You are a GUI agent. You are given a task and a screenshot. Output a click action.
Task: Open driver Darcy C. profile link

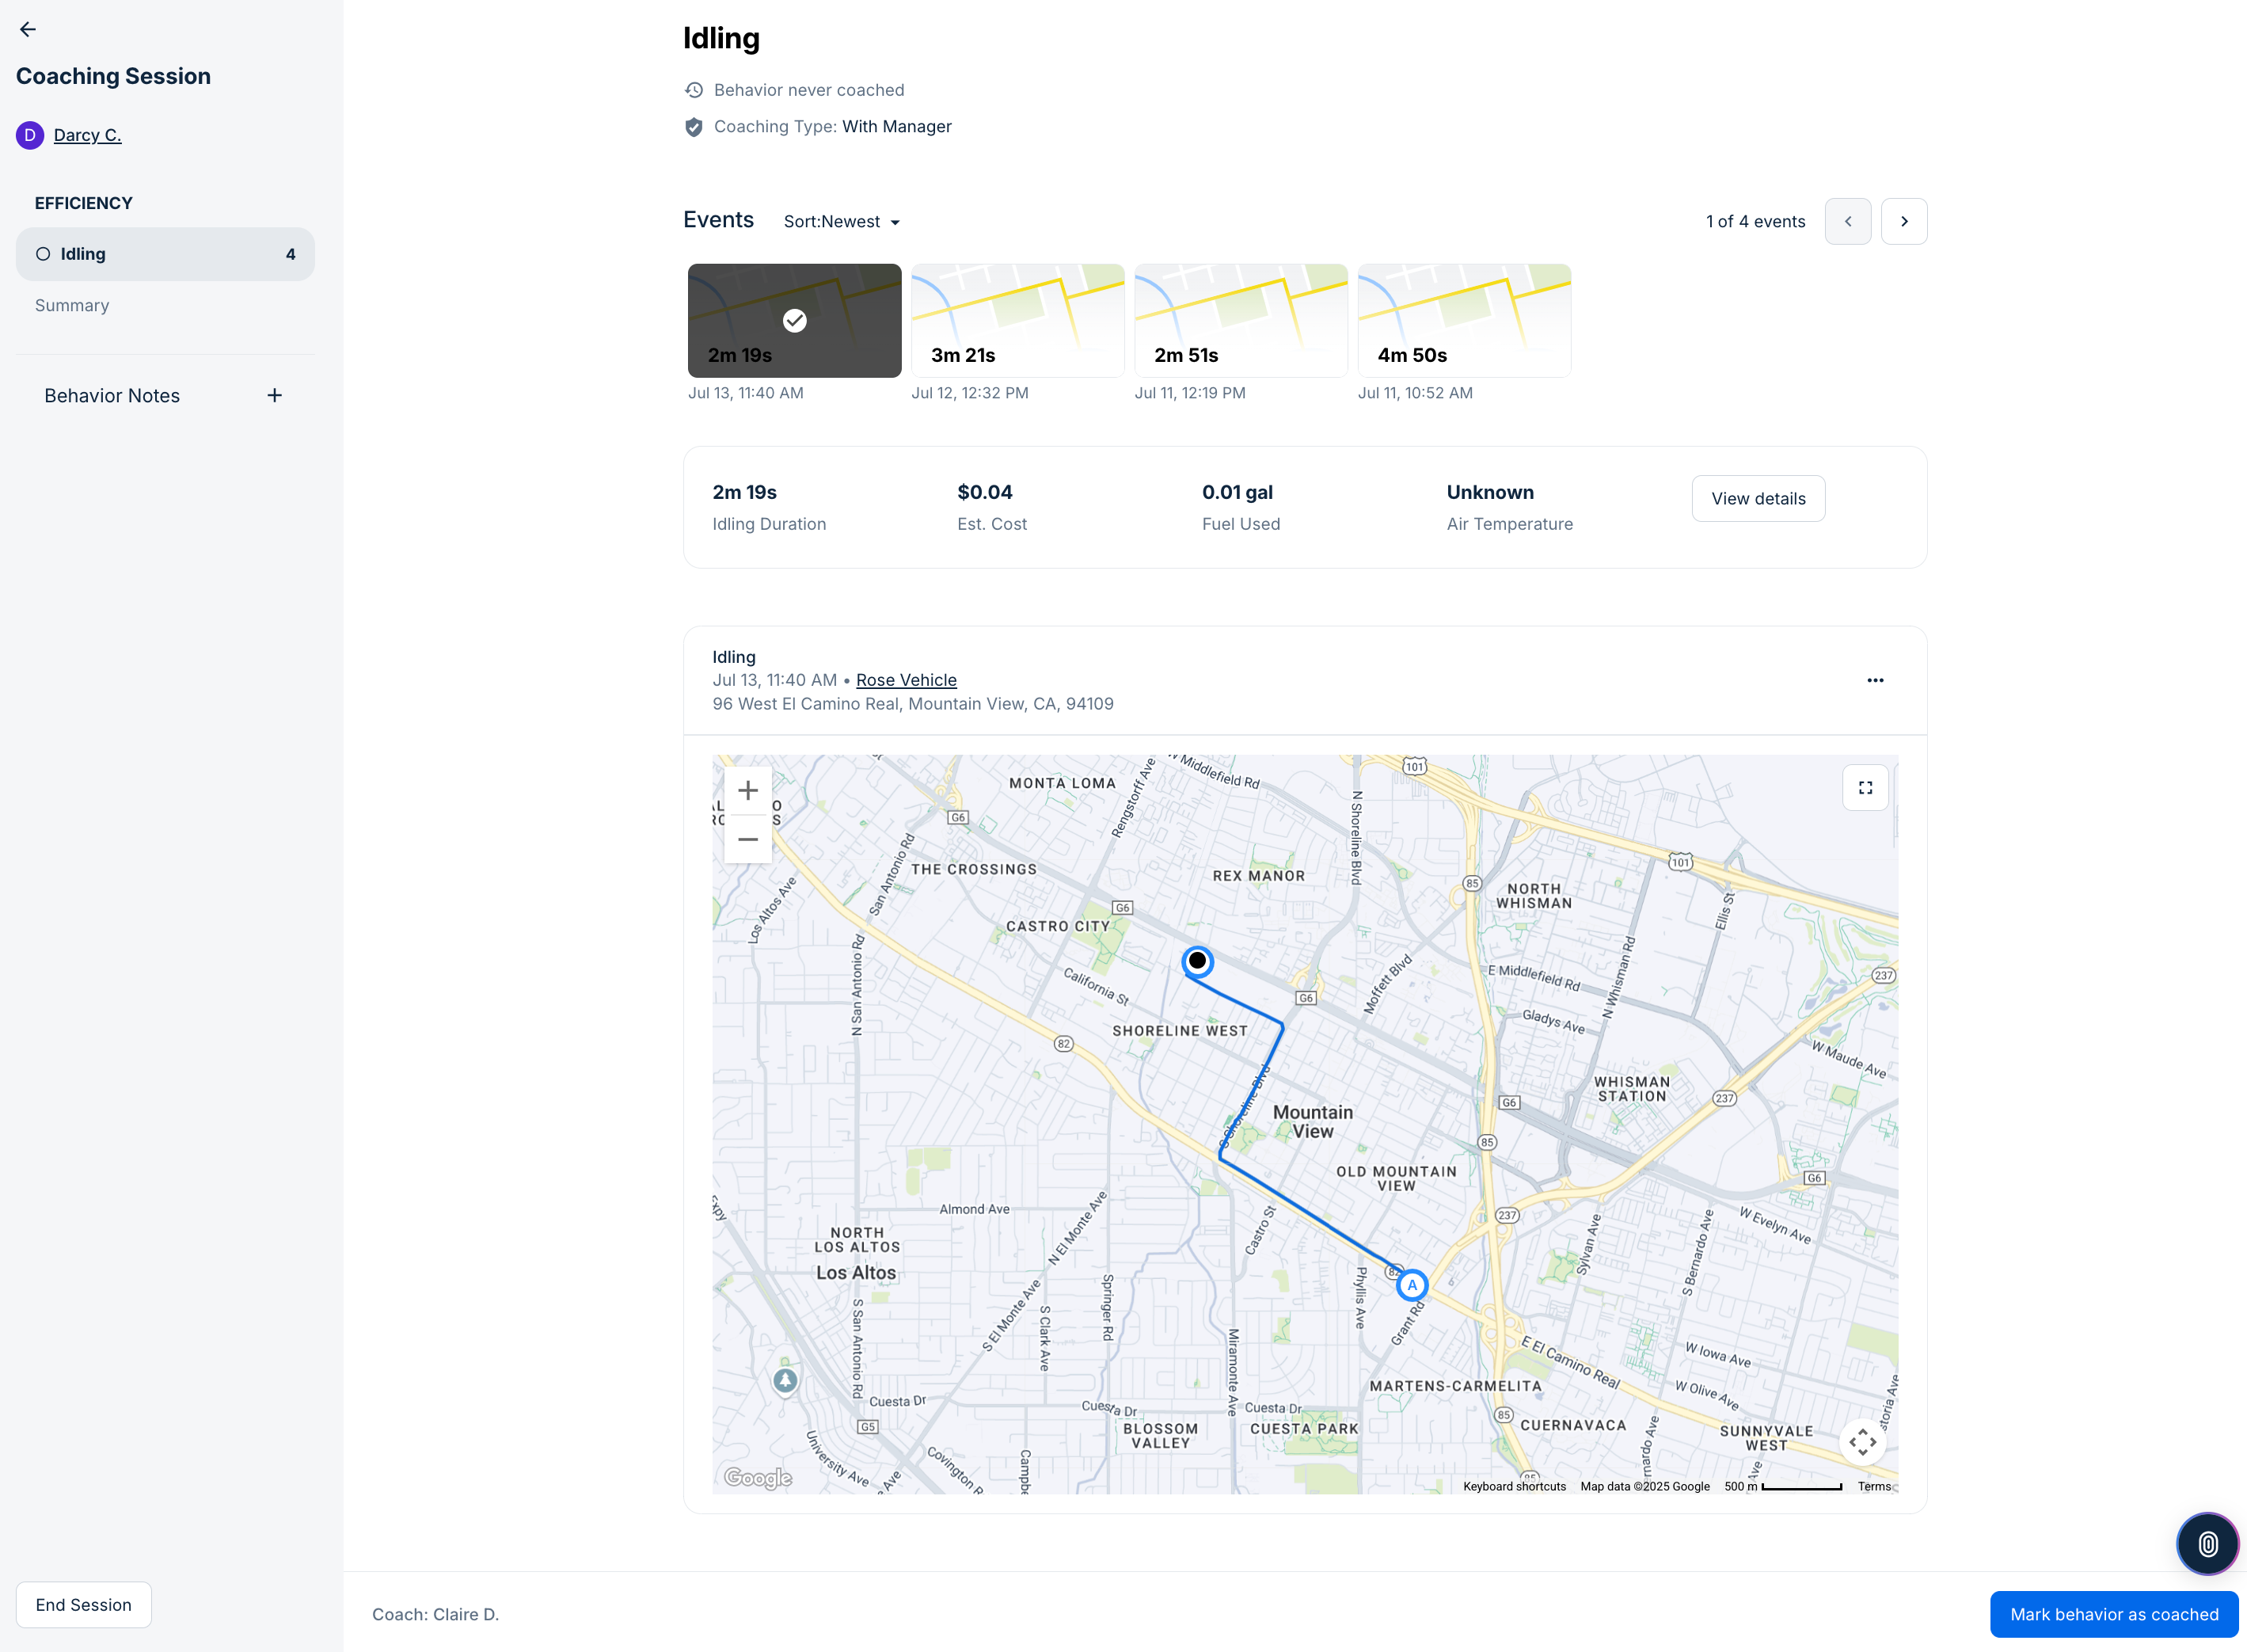(x=87, y=135)
